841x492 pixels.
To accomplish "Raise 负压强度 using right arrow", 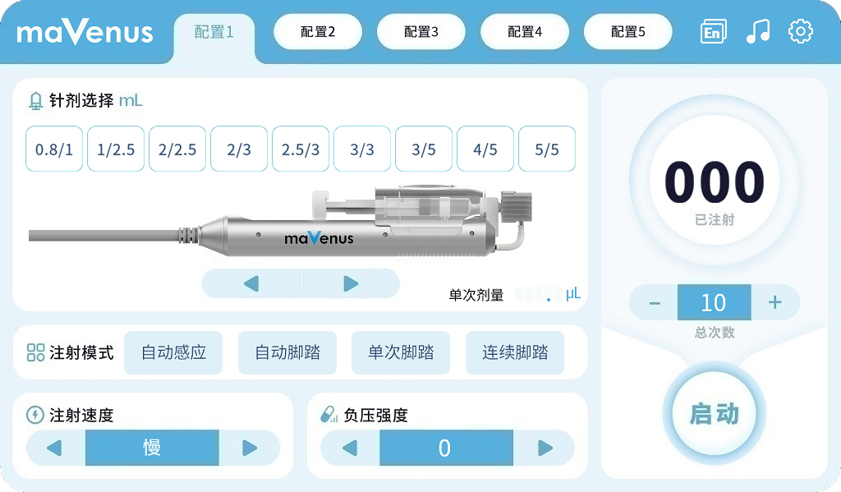I will tap(545, 448).
